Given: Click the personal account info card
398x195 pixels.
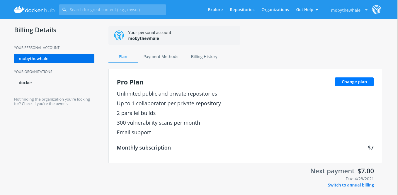Looking at the screenshot, I should click(174, 35).
